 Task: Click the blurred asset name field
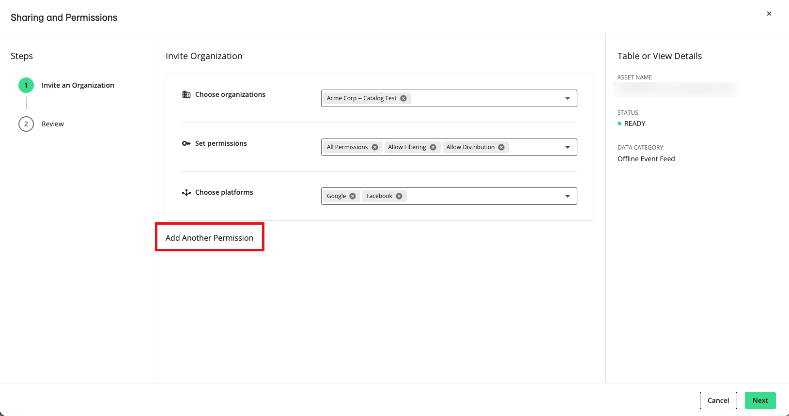coord(676,89)
